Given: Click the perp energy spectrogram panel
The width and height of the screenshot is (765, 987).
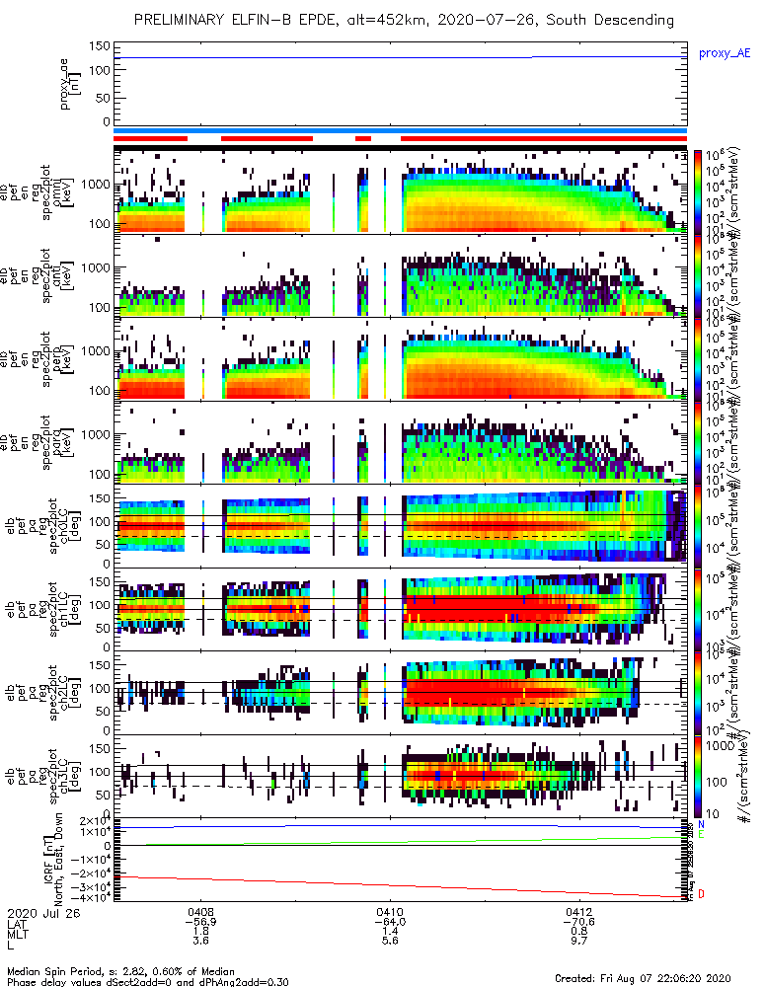Looking at the screenshot, I should pyautogui.click(x=401, y=359).
